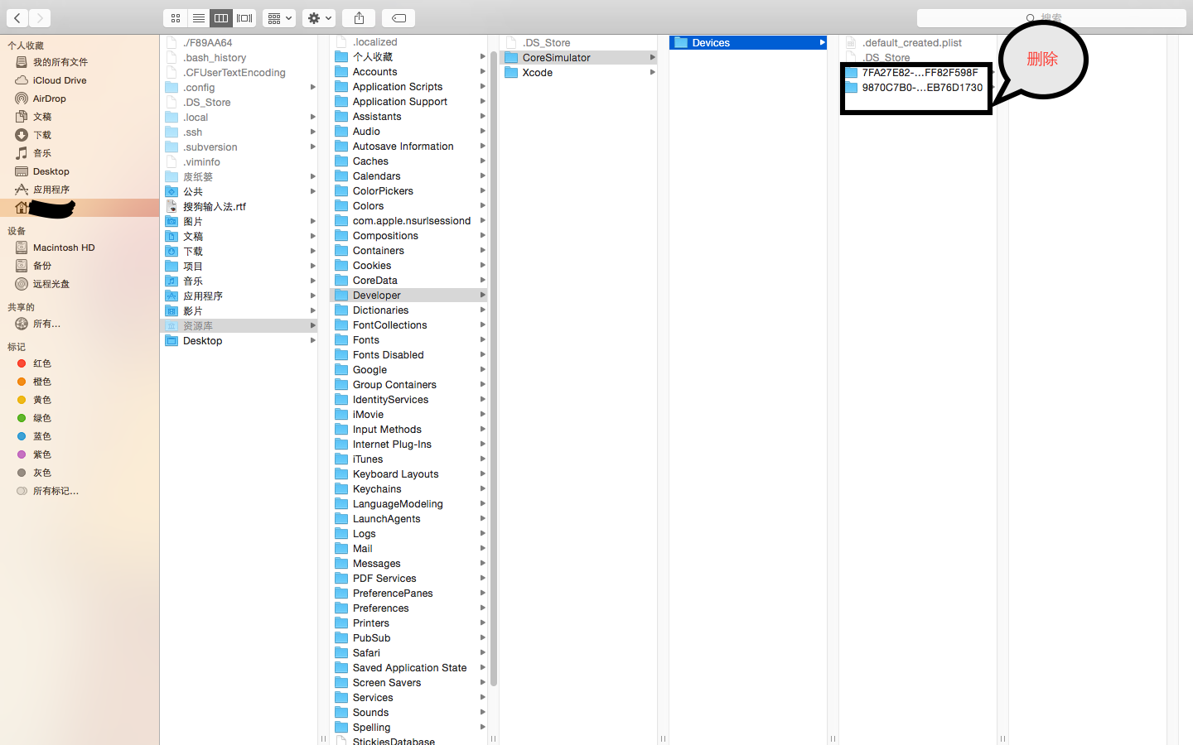Open the gear action menu

point(319,17)
